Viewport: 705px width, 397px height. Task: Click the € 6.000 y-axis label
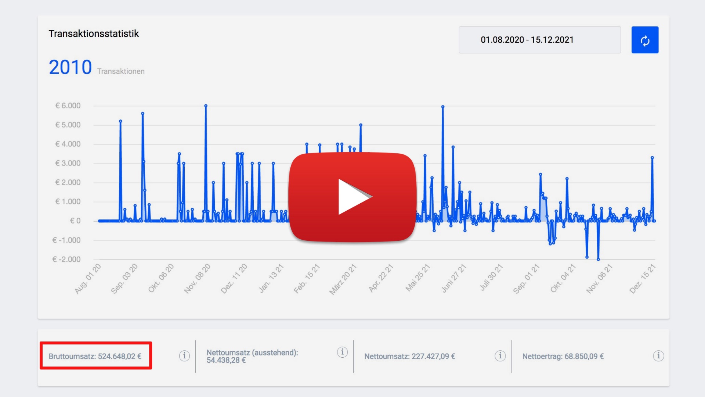[x=68, y=106]
